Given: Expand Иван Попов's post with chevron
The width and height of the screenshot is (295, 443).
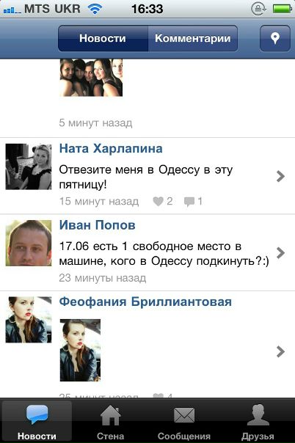Looking at the screenshot, I should point(280,253).
